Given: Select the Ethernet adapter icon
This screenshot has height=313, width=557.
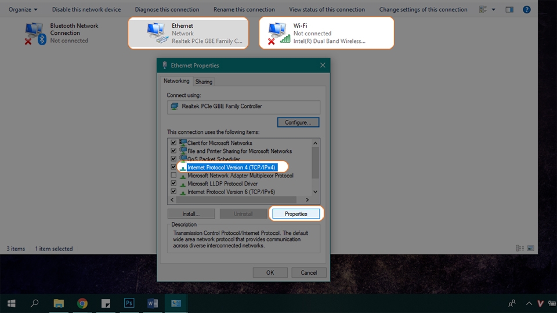Looking at the screenshot, I should pos(157,33).
